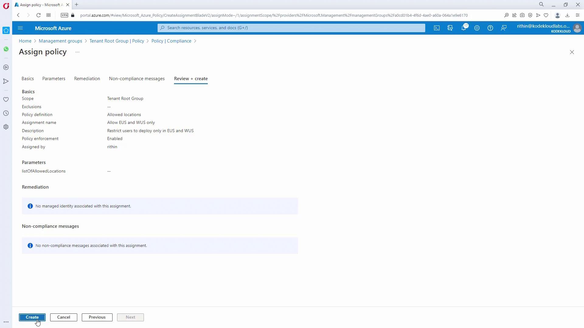Go to the Remediation tab
This screenshot has height=328, width=584.
click(87, 79)
